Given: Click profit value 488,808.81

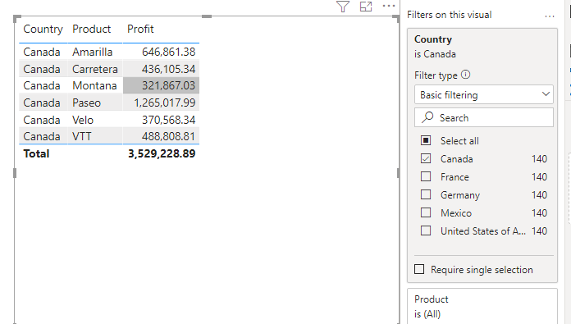Looking at the screenshot, I should point(169,136).
